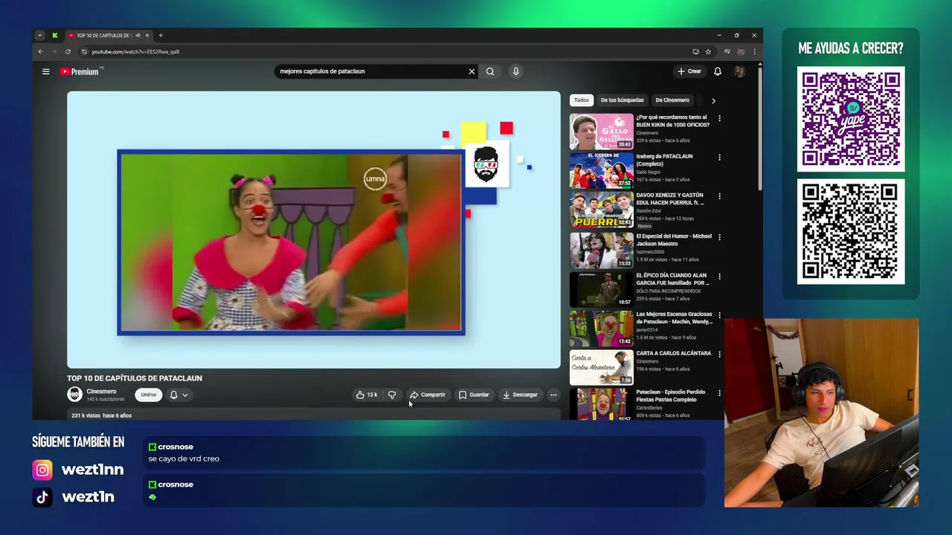Image resolution: width=952 pixels, height=535 pixels.
Task: Go back with the browser back arrow
Action: pos(40,52)
